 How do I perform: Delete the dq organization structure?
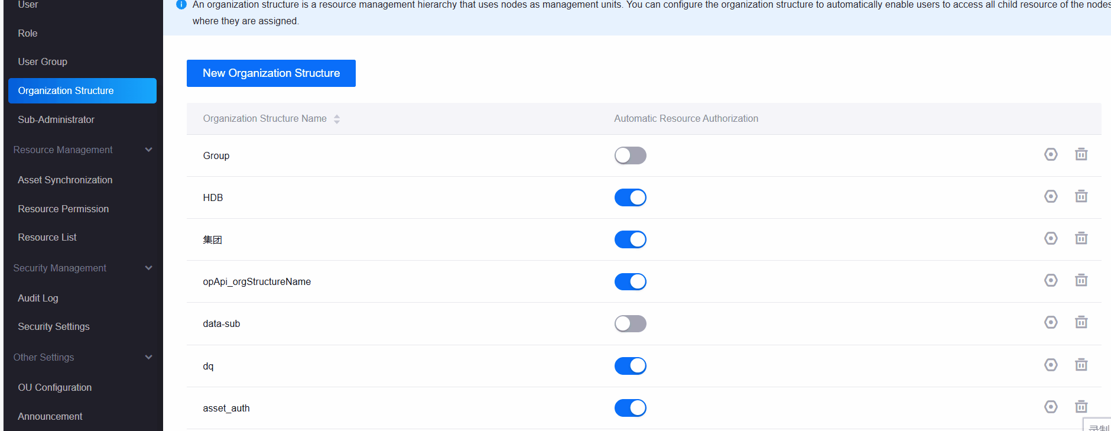pos(1081,365)
